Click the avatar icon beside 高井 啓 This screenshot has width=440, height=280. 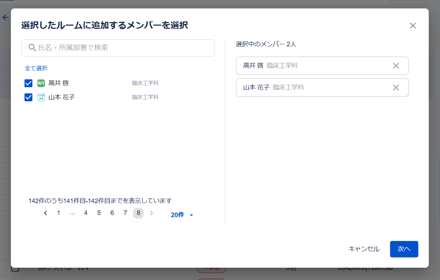pyautogui.click(x=41, y=83)
